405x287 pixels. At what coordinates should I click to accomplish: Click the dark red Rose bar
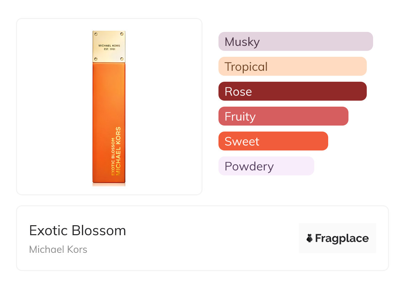(292, 91)
